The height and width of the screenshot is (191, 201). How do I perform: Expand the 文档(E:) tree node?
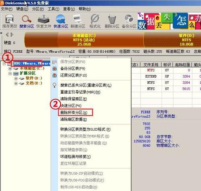[16, 83]
